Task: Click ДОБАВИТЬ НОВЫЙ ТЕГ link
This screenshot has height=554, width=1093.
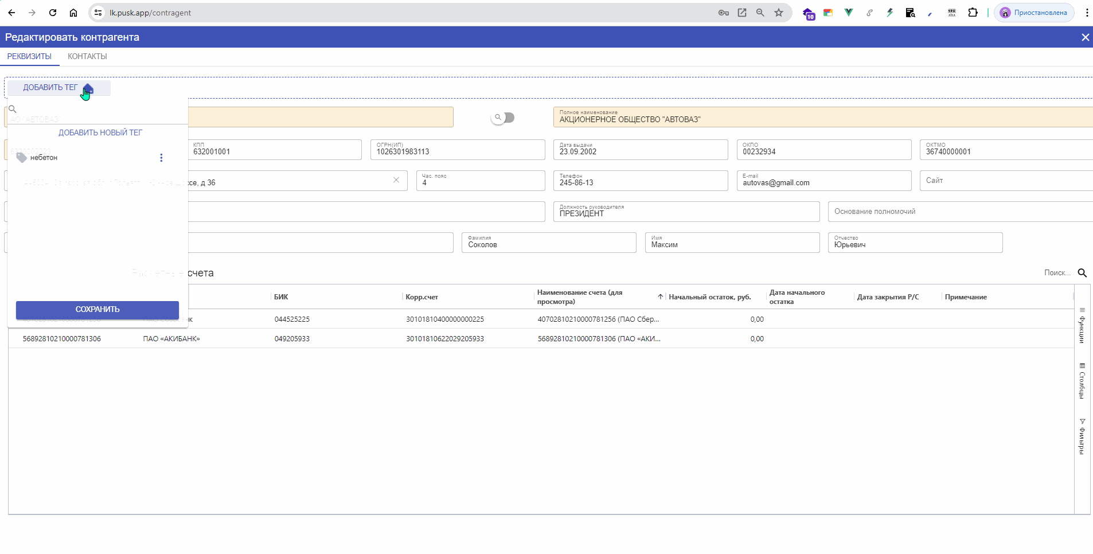Action: (100, 132)
